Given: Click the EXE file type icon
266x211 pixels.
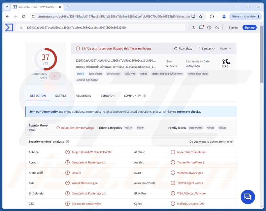Looking at the screenshot, I should [226, 63].
